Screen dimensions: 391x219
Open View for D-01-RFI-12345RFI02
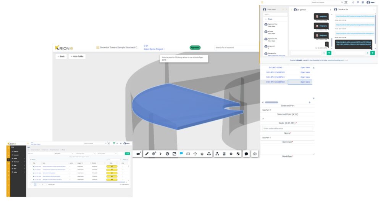click(x=305, y=82)
